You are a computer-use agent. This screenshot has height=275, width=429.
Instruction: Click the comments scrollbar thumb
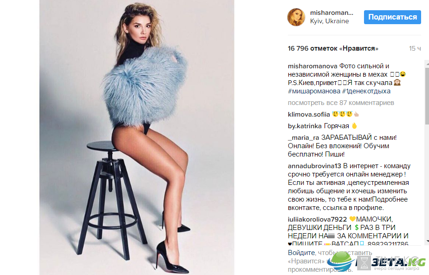(427, 95)
